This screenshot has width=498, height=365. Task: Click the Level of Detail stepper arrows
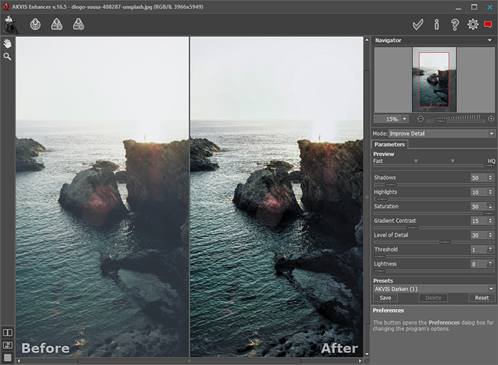pyautogui.click(x=490, y=235)
